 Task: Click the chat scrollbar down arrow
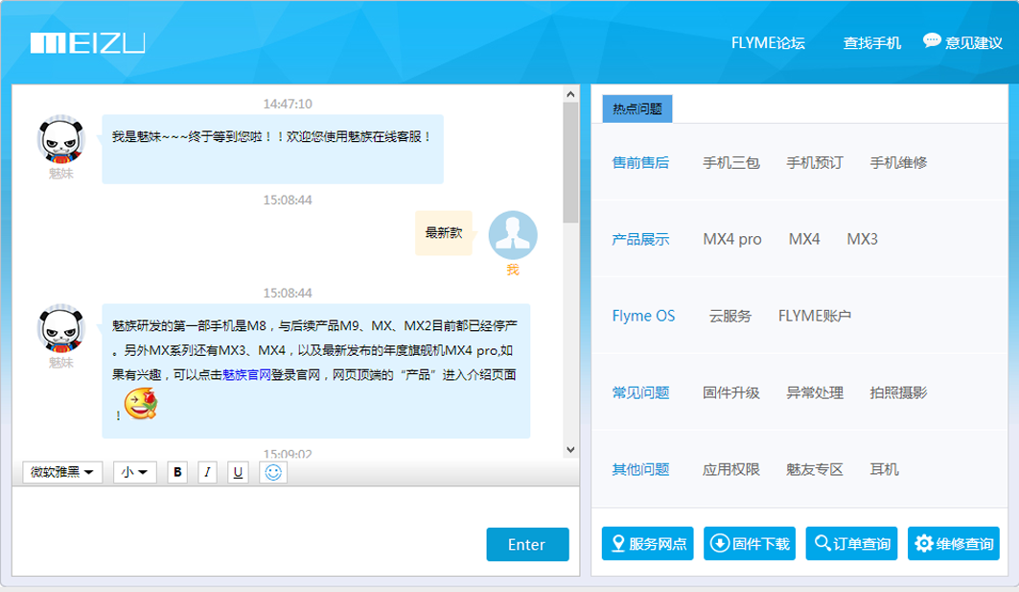(x=570, y=449)
